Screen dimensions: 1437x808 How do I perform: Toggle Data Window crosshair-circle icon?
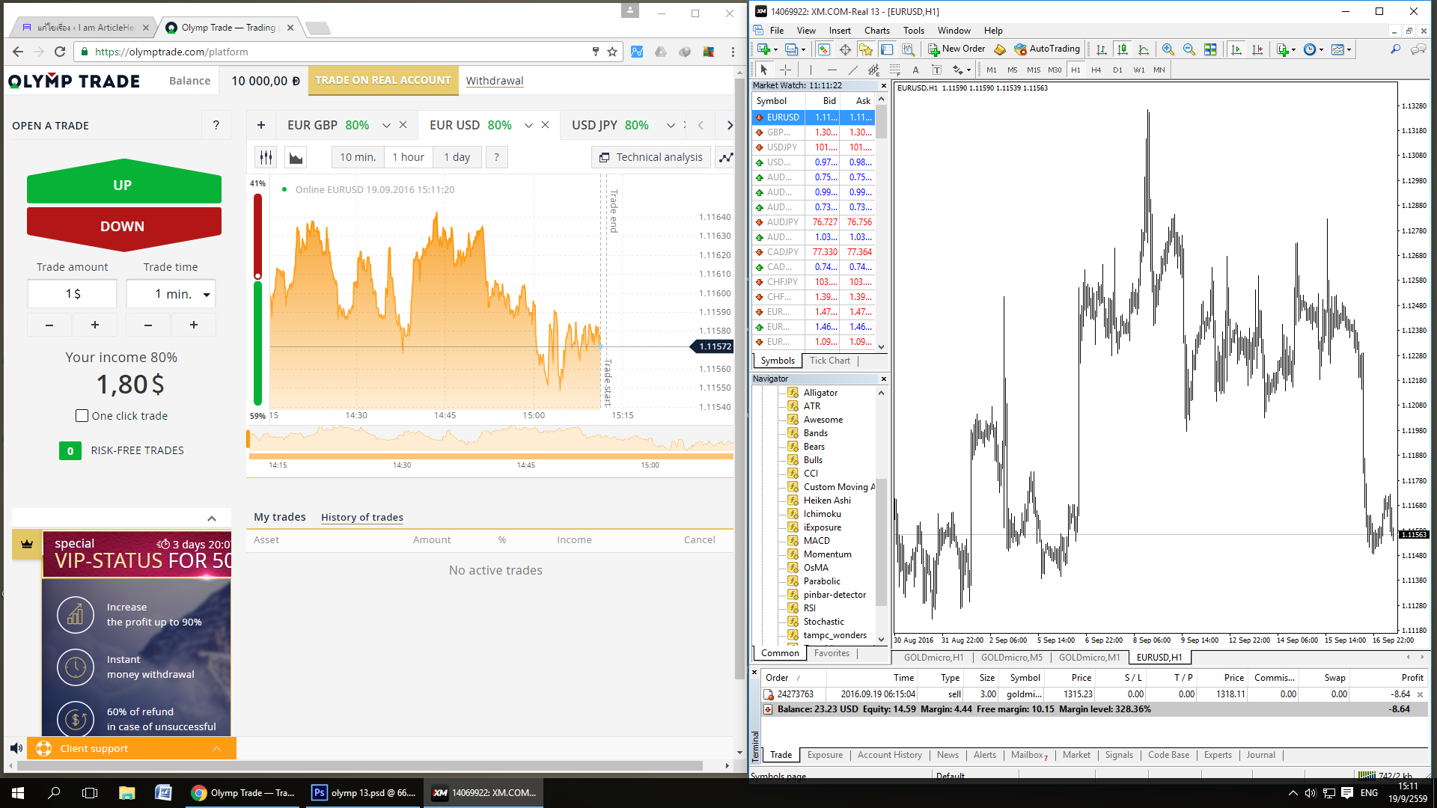click(845, 49)
